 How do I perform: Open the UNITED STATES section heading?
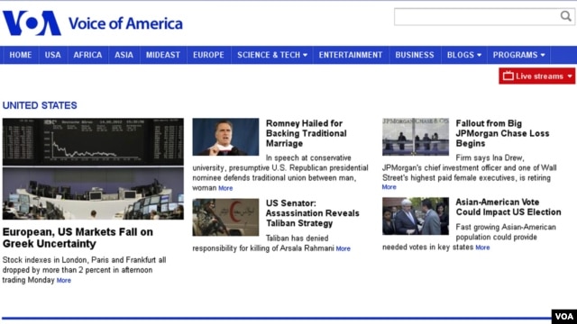tap(40, 105)
